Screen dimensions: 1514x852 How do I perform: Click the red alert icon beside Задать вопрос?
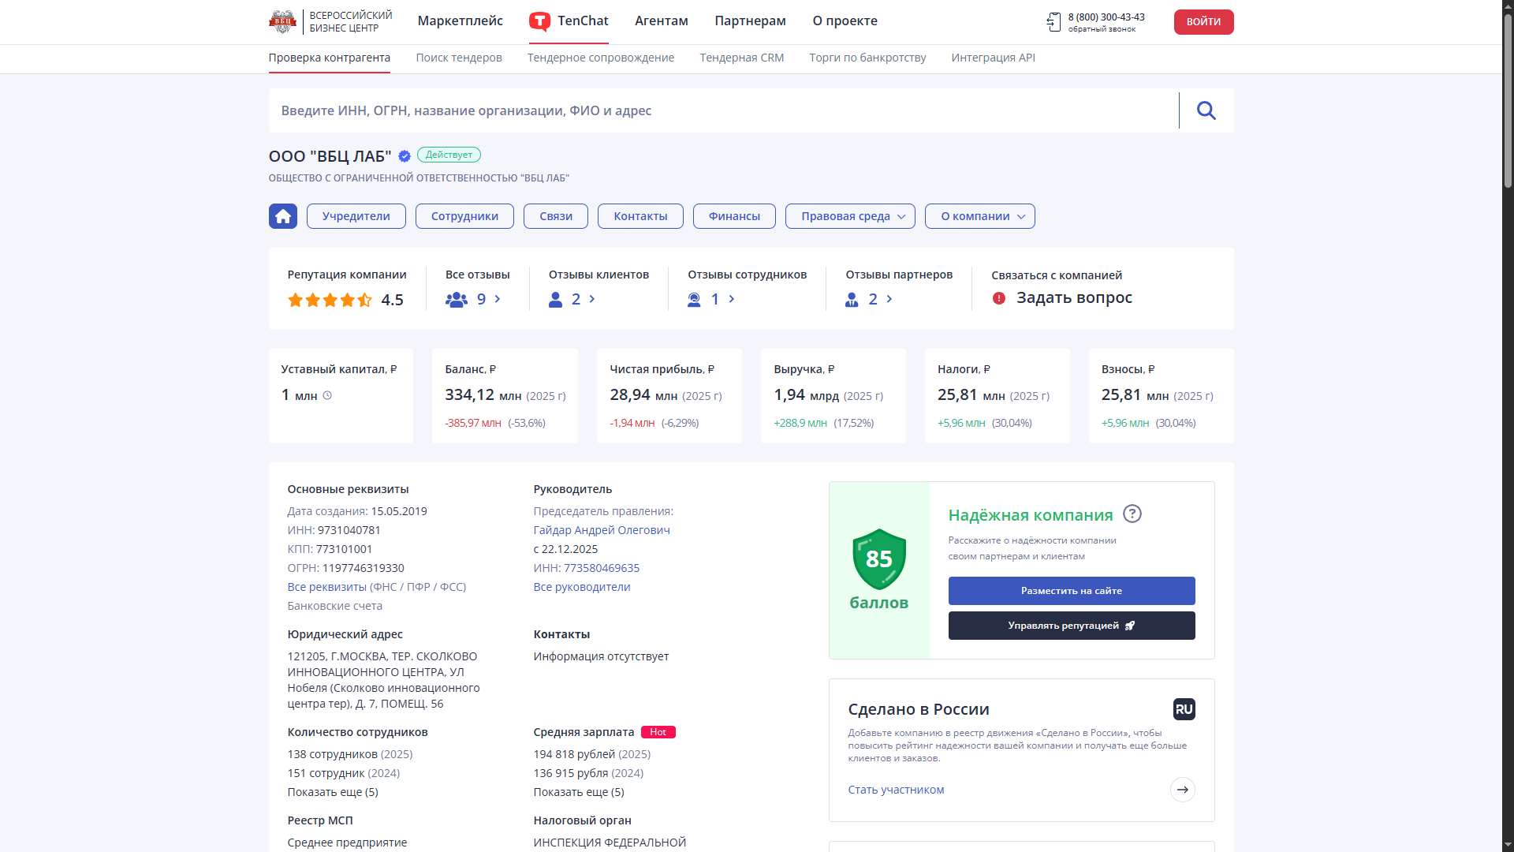click(x=999, y=298)
